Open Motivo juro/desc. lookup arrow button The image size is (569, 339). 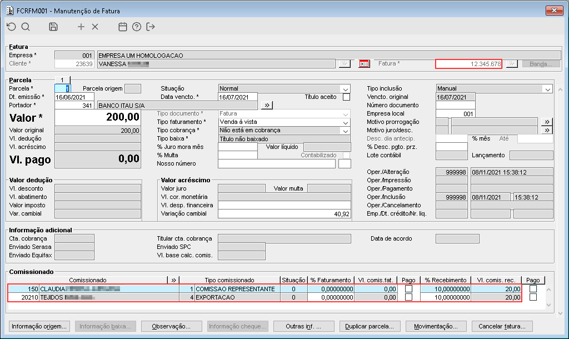click(547, 130)
